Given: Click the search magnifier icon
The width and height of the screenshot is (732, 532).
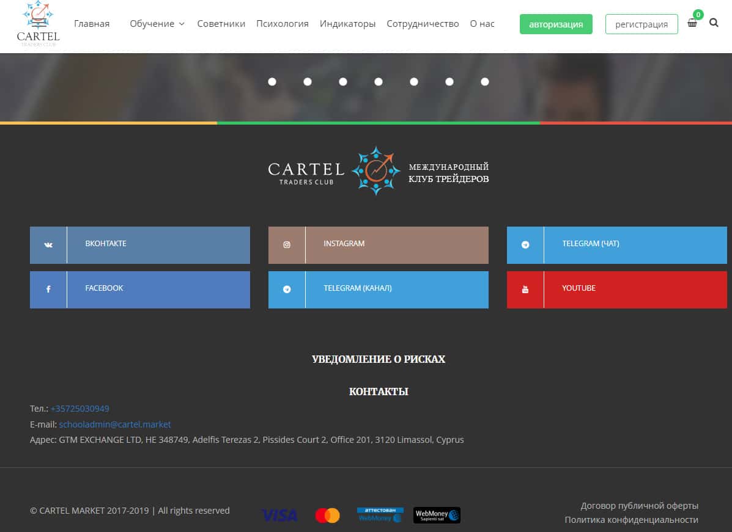Looking at the screenshot, I should click(713, 23).
